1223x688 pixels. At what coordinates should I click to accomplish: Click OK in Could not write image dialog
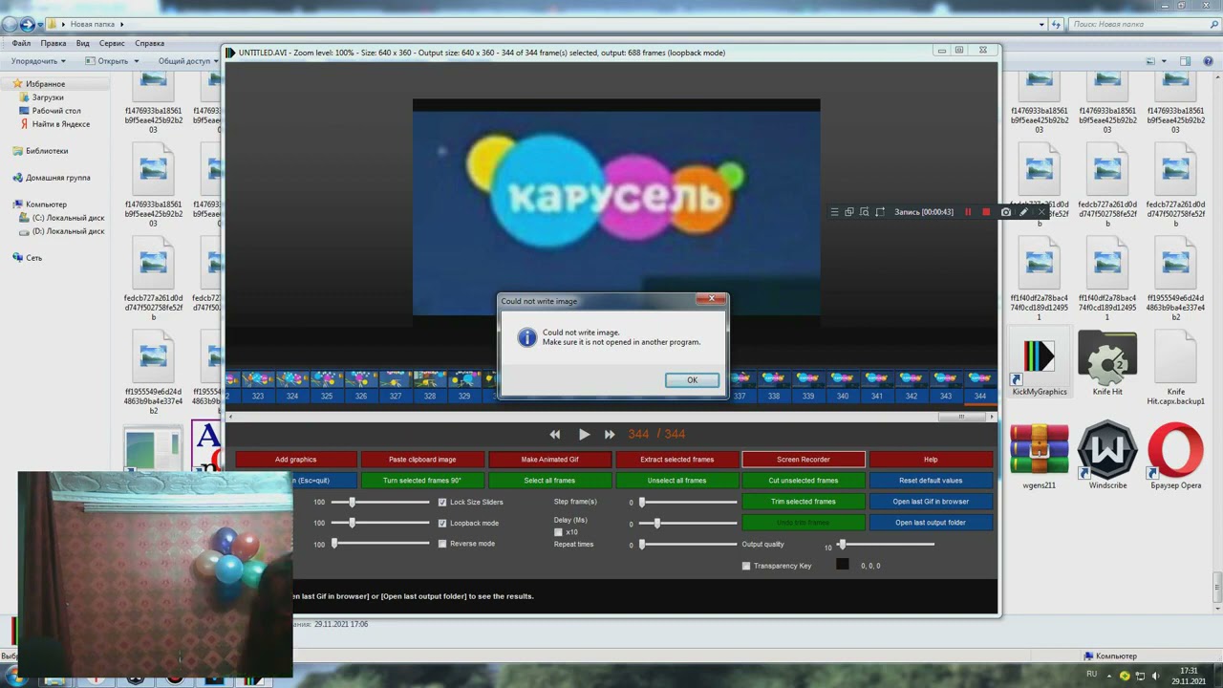692,379
